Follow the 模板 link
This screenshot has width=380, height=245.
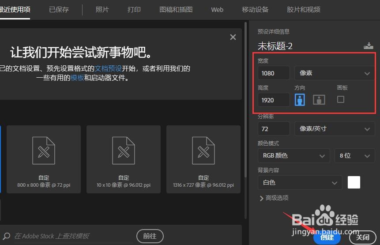pyautogui.click(x=77, y=78)
